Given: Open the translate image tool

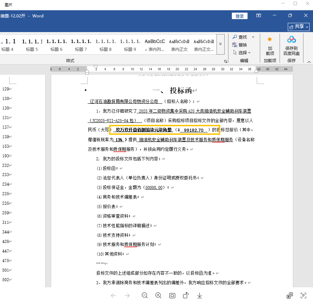Looking at the screenshot, I should [289, 295].
